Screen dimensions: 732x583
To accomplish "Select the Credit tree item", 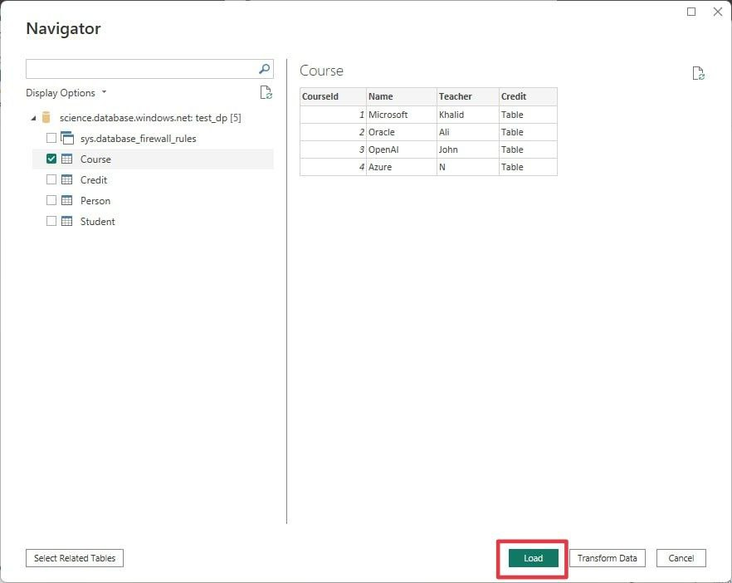I will 94,180.
